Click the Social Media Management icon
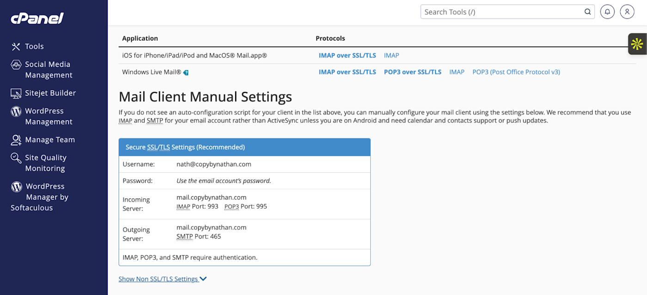Image resolution: width=647 pixels, height=295 pixels. (x=16, y=65)
